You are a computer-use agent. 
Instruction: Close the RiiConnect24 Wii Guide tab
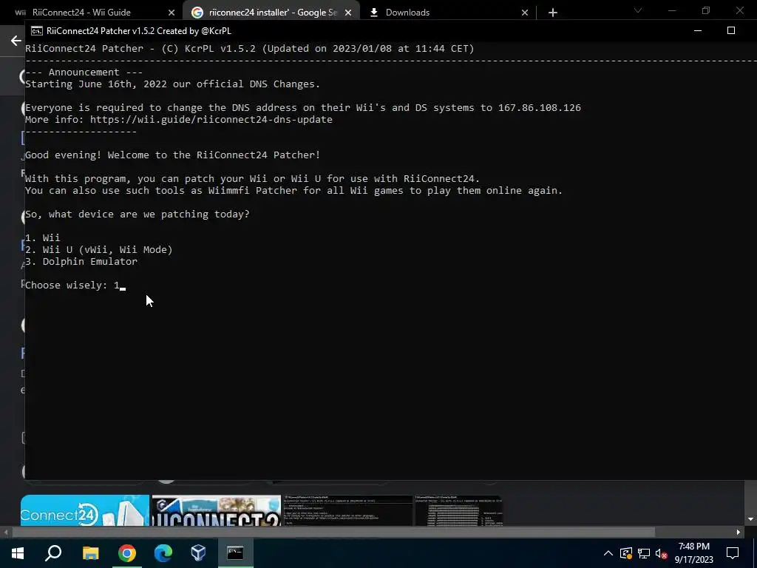tap(172, 13)
